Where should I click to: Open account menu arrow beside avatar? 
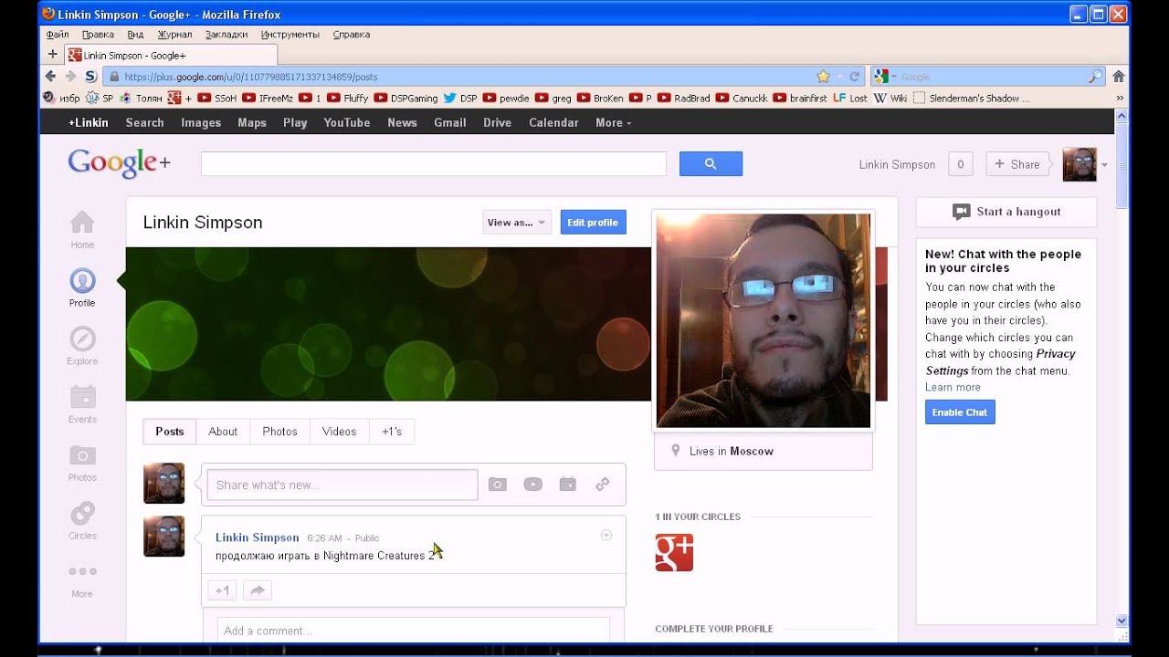coord(1104,165)
